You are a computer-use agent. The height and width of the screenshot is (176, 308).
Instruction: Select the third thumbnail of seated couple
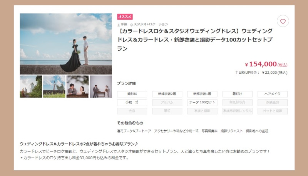coord(77,86)
